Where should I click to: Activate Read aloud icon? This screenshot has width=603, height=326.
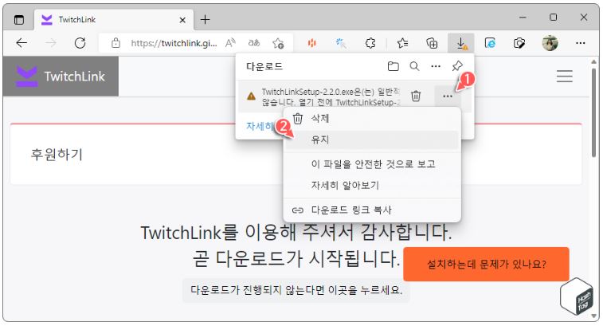tap(230, 43)
